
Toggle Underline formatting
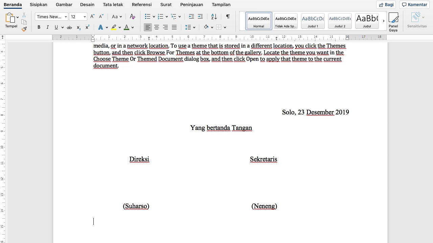tap(56, 27)
